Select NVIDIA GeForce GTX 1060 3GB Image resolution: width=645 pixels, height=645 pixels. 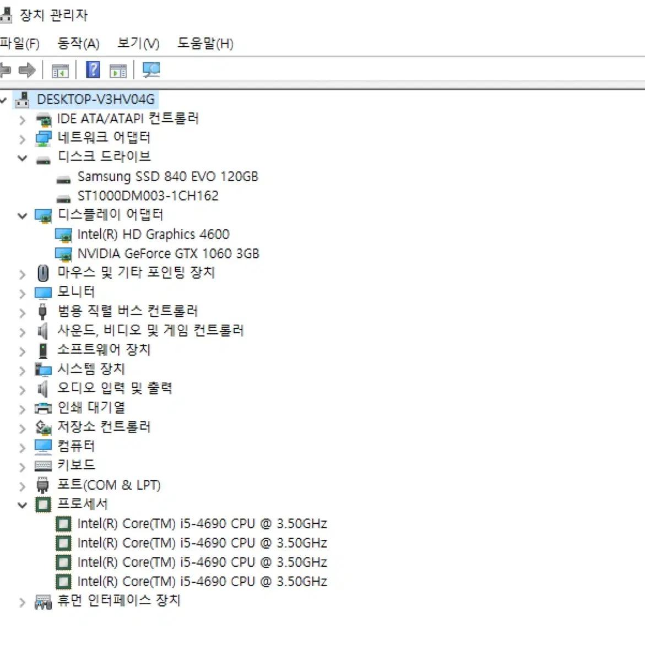coord(169,254)
